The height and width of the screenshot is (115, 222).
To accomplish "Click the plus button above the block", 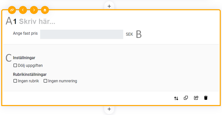I will tap(109, 6).
